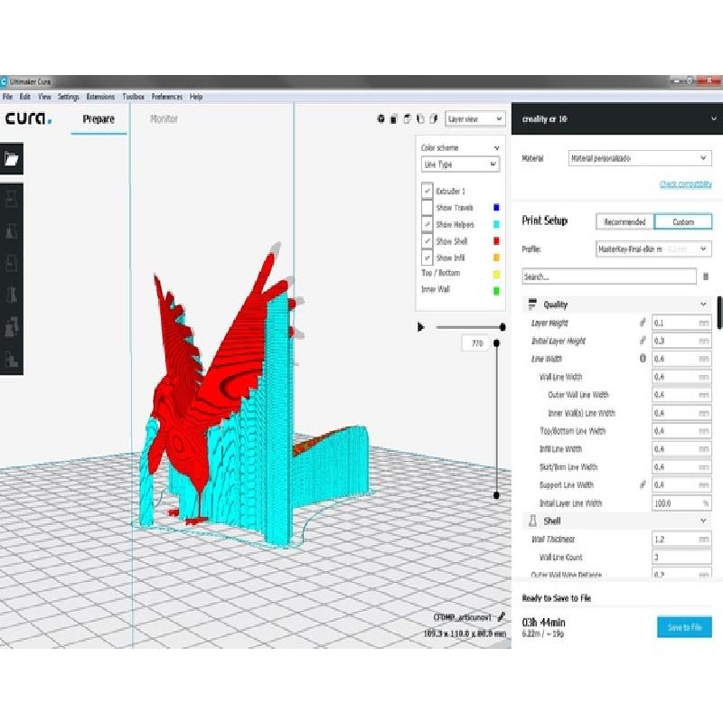This screenshot has width=723, height=723.
Task: Uncheck the Show Helpers checkbox
Action: tap(427, 224)
